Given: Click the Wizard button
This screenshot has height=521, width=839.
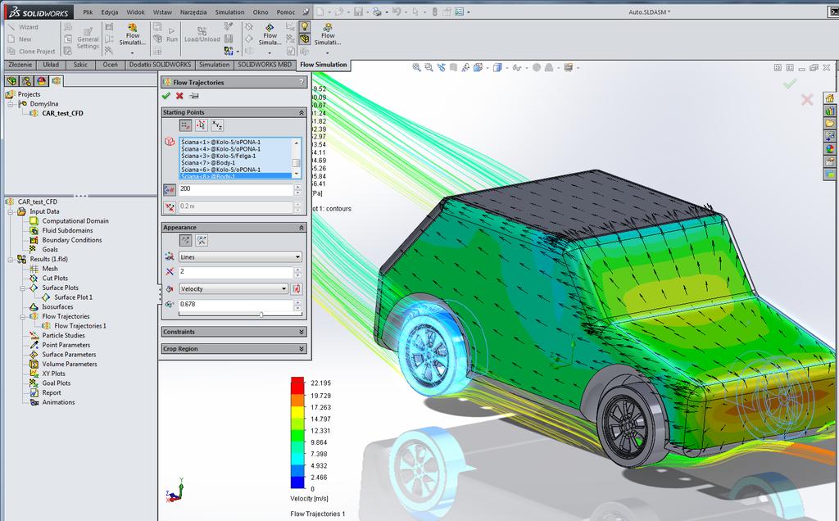Looking at the screenshot, I should (23, 27).
